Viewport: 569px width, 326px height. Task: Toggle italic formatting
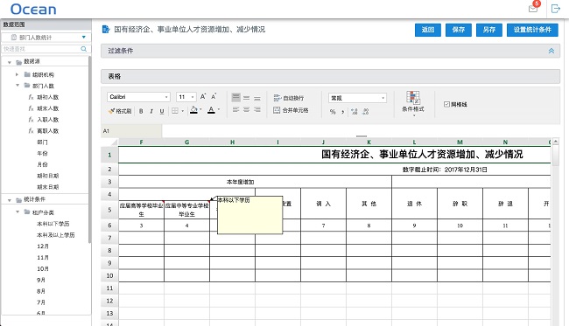click(x=151, y=111)
